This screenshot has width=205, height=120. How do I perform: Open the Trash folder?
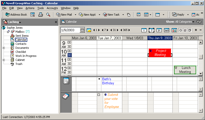[x=19, y=64]
